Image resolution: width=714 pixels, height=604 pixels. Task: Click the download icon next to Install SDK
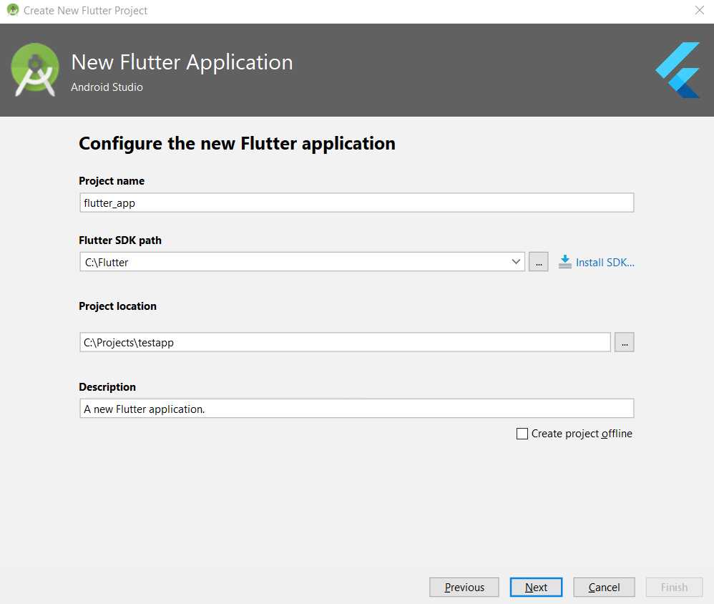[x=564, y=261]
